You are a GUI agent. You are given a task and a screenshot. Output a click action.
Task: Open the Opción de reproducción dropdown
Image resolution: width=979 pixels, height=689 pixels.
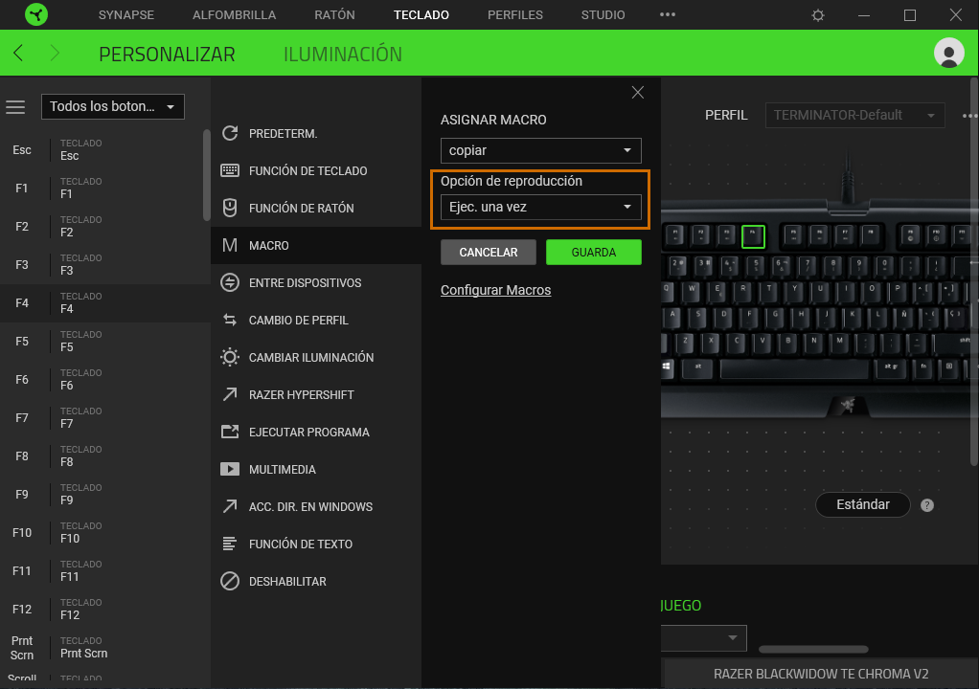click(x=540, y=207)
